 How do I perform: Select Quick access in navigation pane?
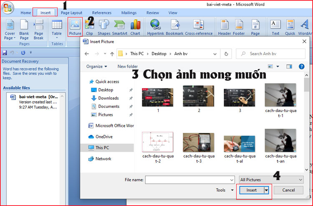[x=104, y=81]
